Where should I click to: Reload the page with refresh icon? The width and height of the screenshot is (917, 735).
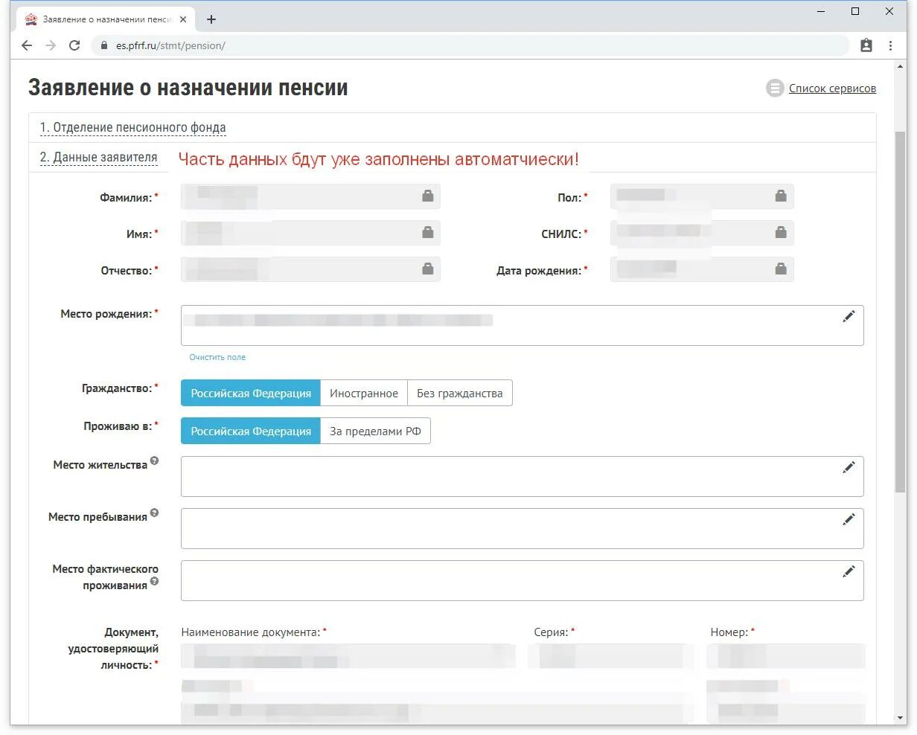click(x=74, y=45)
